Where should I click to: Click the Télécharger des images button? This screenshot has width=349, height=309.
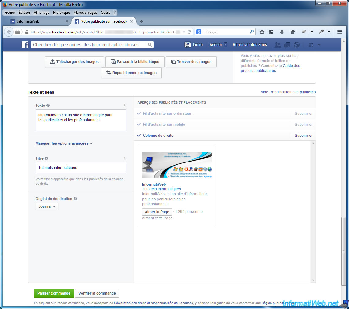(x=74, y=61)
